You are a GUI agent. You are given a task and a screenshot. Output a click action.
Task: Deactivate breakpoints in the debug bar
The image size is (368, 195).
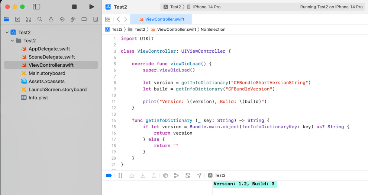click(x=109, y=176)
